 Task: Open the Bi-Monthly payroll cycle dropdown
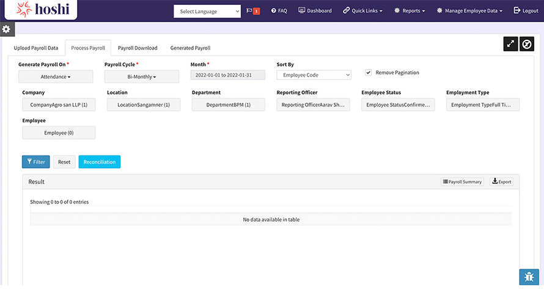142,76
